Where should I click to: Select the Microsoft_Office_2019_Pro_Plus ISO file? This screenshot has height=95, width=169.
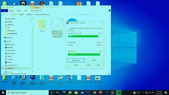tap(57, 28)
